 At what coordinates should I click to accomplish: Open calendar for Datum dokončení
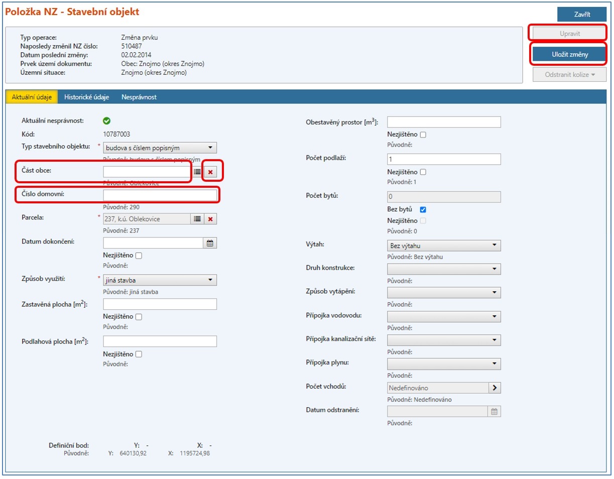coord(210,243)
